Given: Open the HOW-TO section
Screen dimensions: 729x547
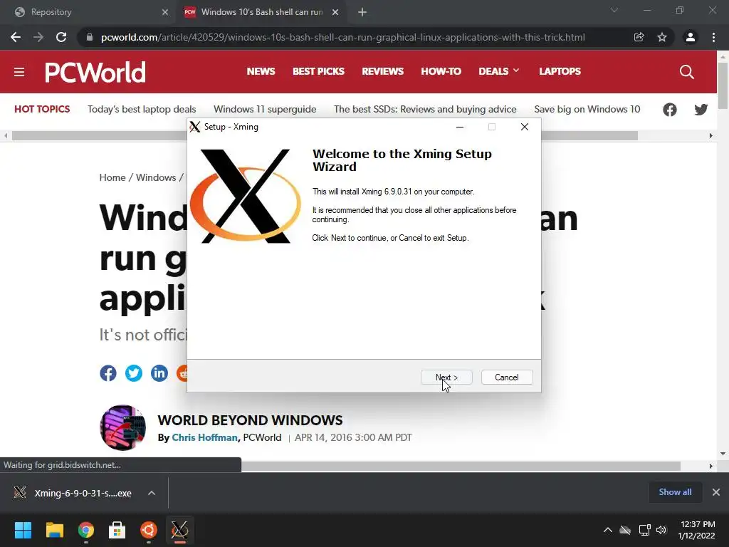Looking at the screenshot, I should pyautogui.click(x=441, y=71).
